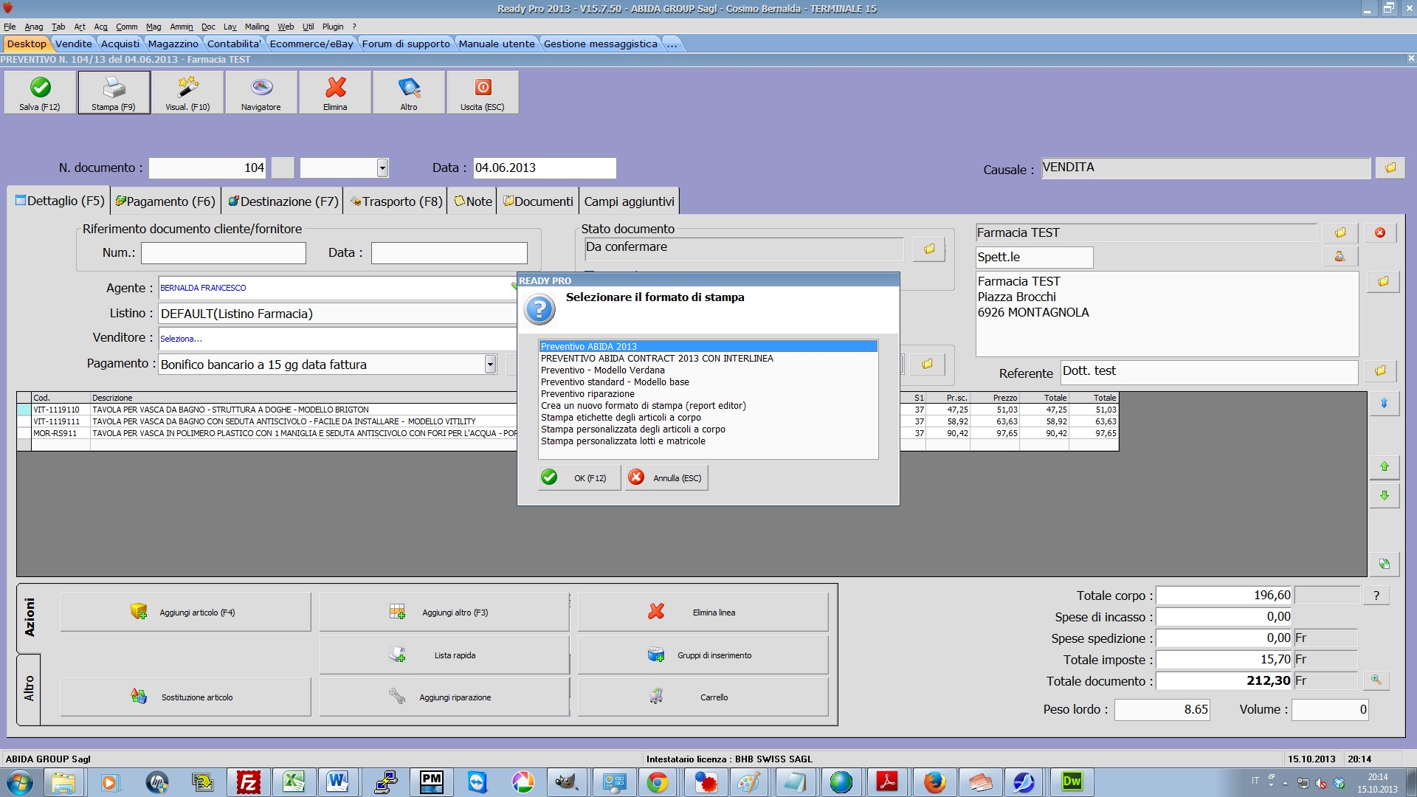Click blue down-arrow icon beside item grid

(1385, 404)
